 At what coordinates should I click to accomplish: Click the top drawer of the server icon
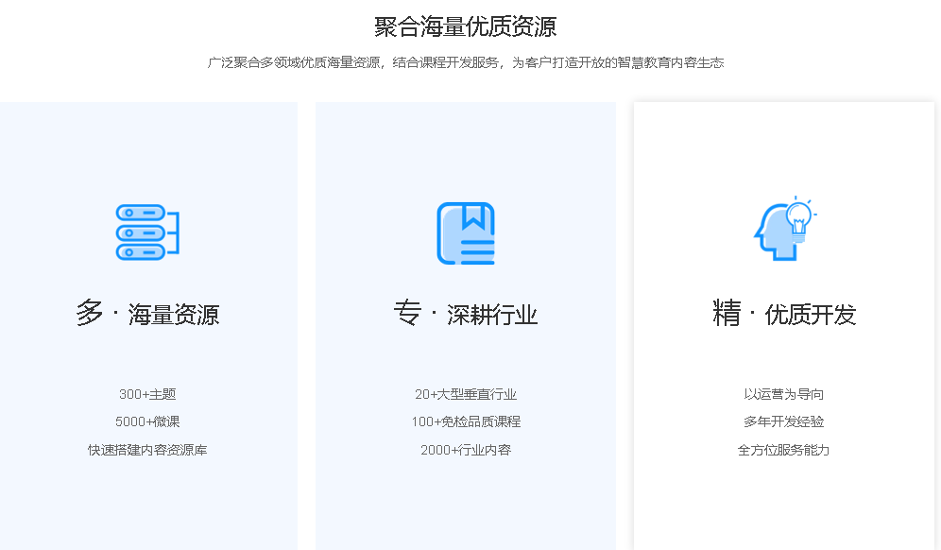coord(141,213)
